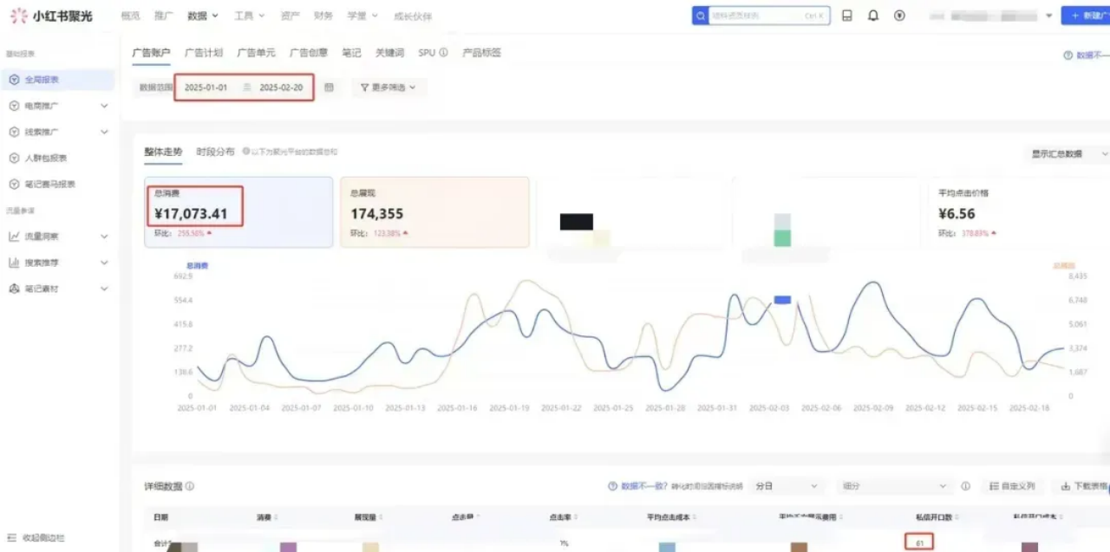1110x552 pixels.
Task: Expand the 流量洞察 sidebar group
Action: (104, 237)
